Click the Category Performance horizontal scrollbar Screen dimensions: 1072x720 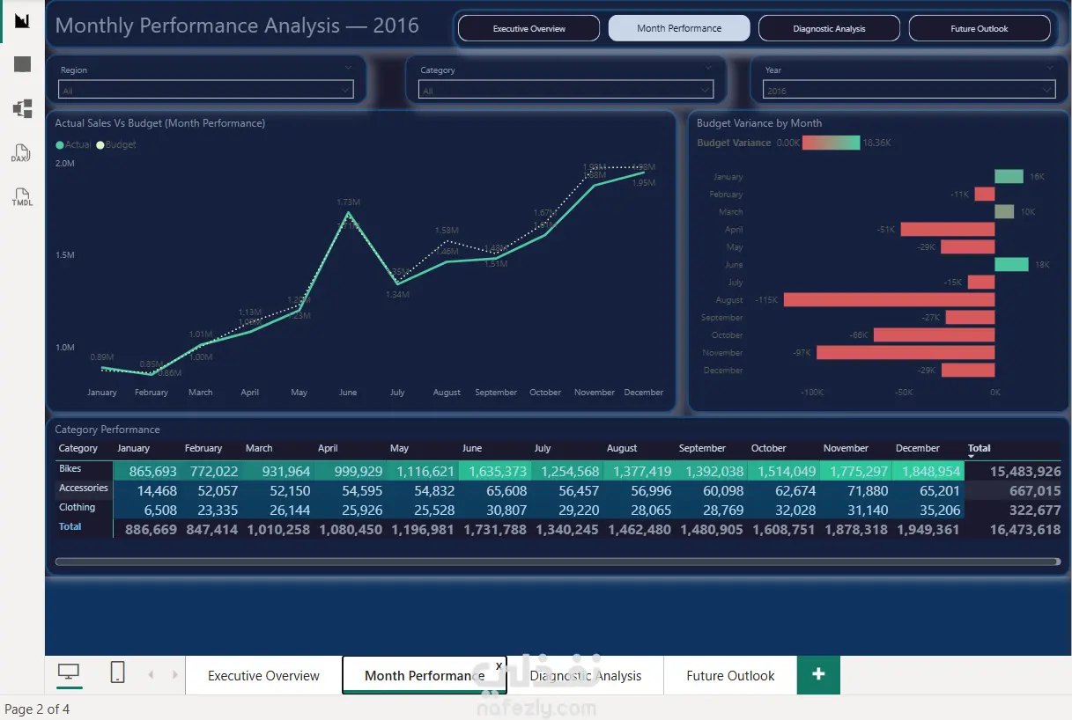[558, 561]
